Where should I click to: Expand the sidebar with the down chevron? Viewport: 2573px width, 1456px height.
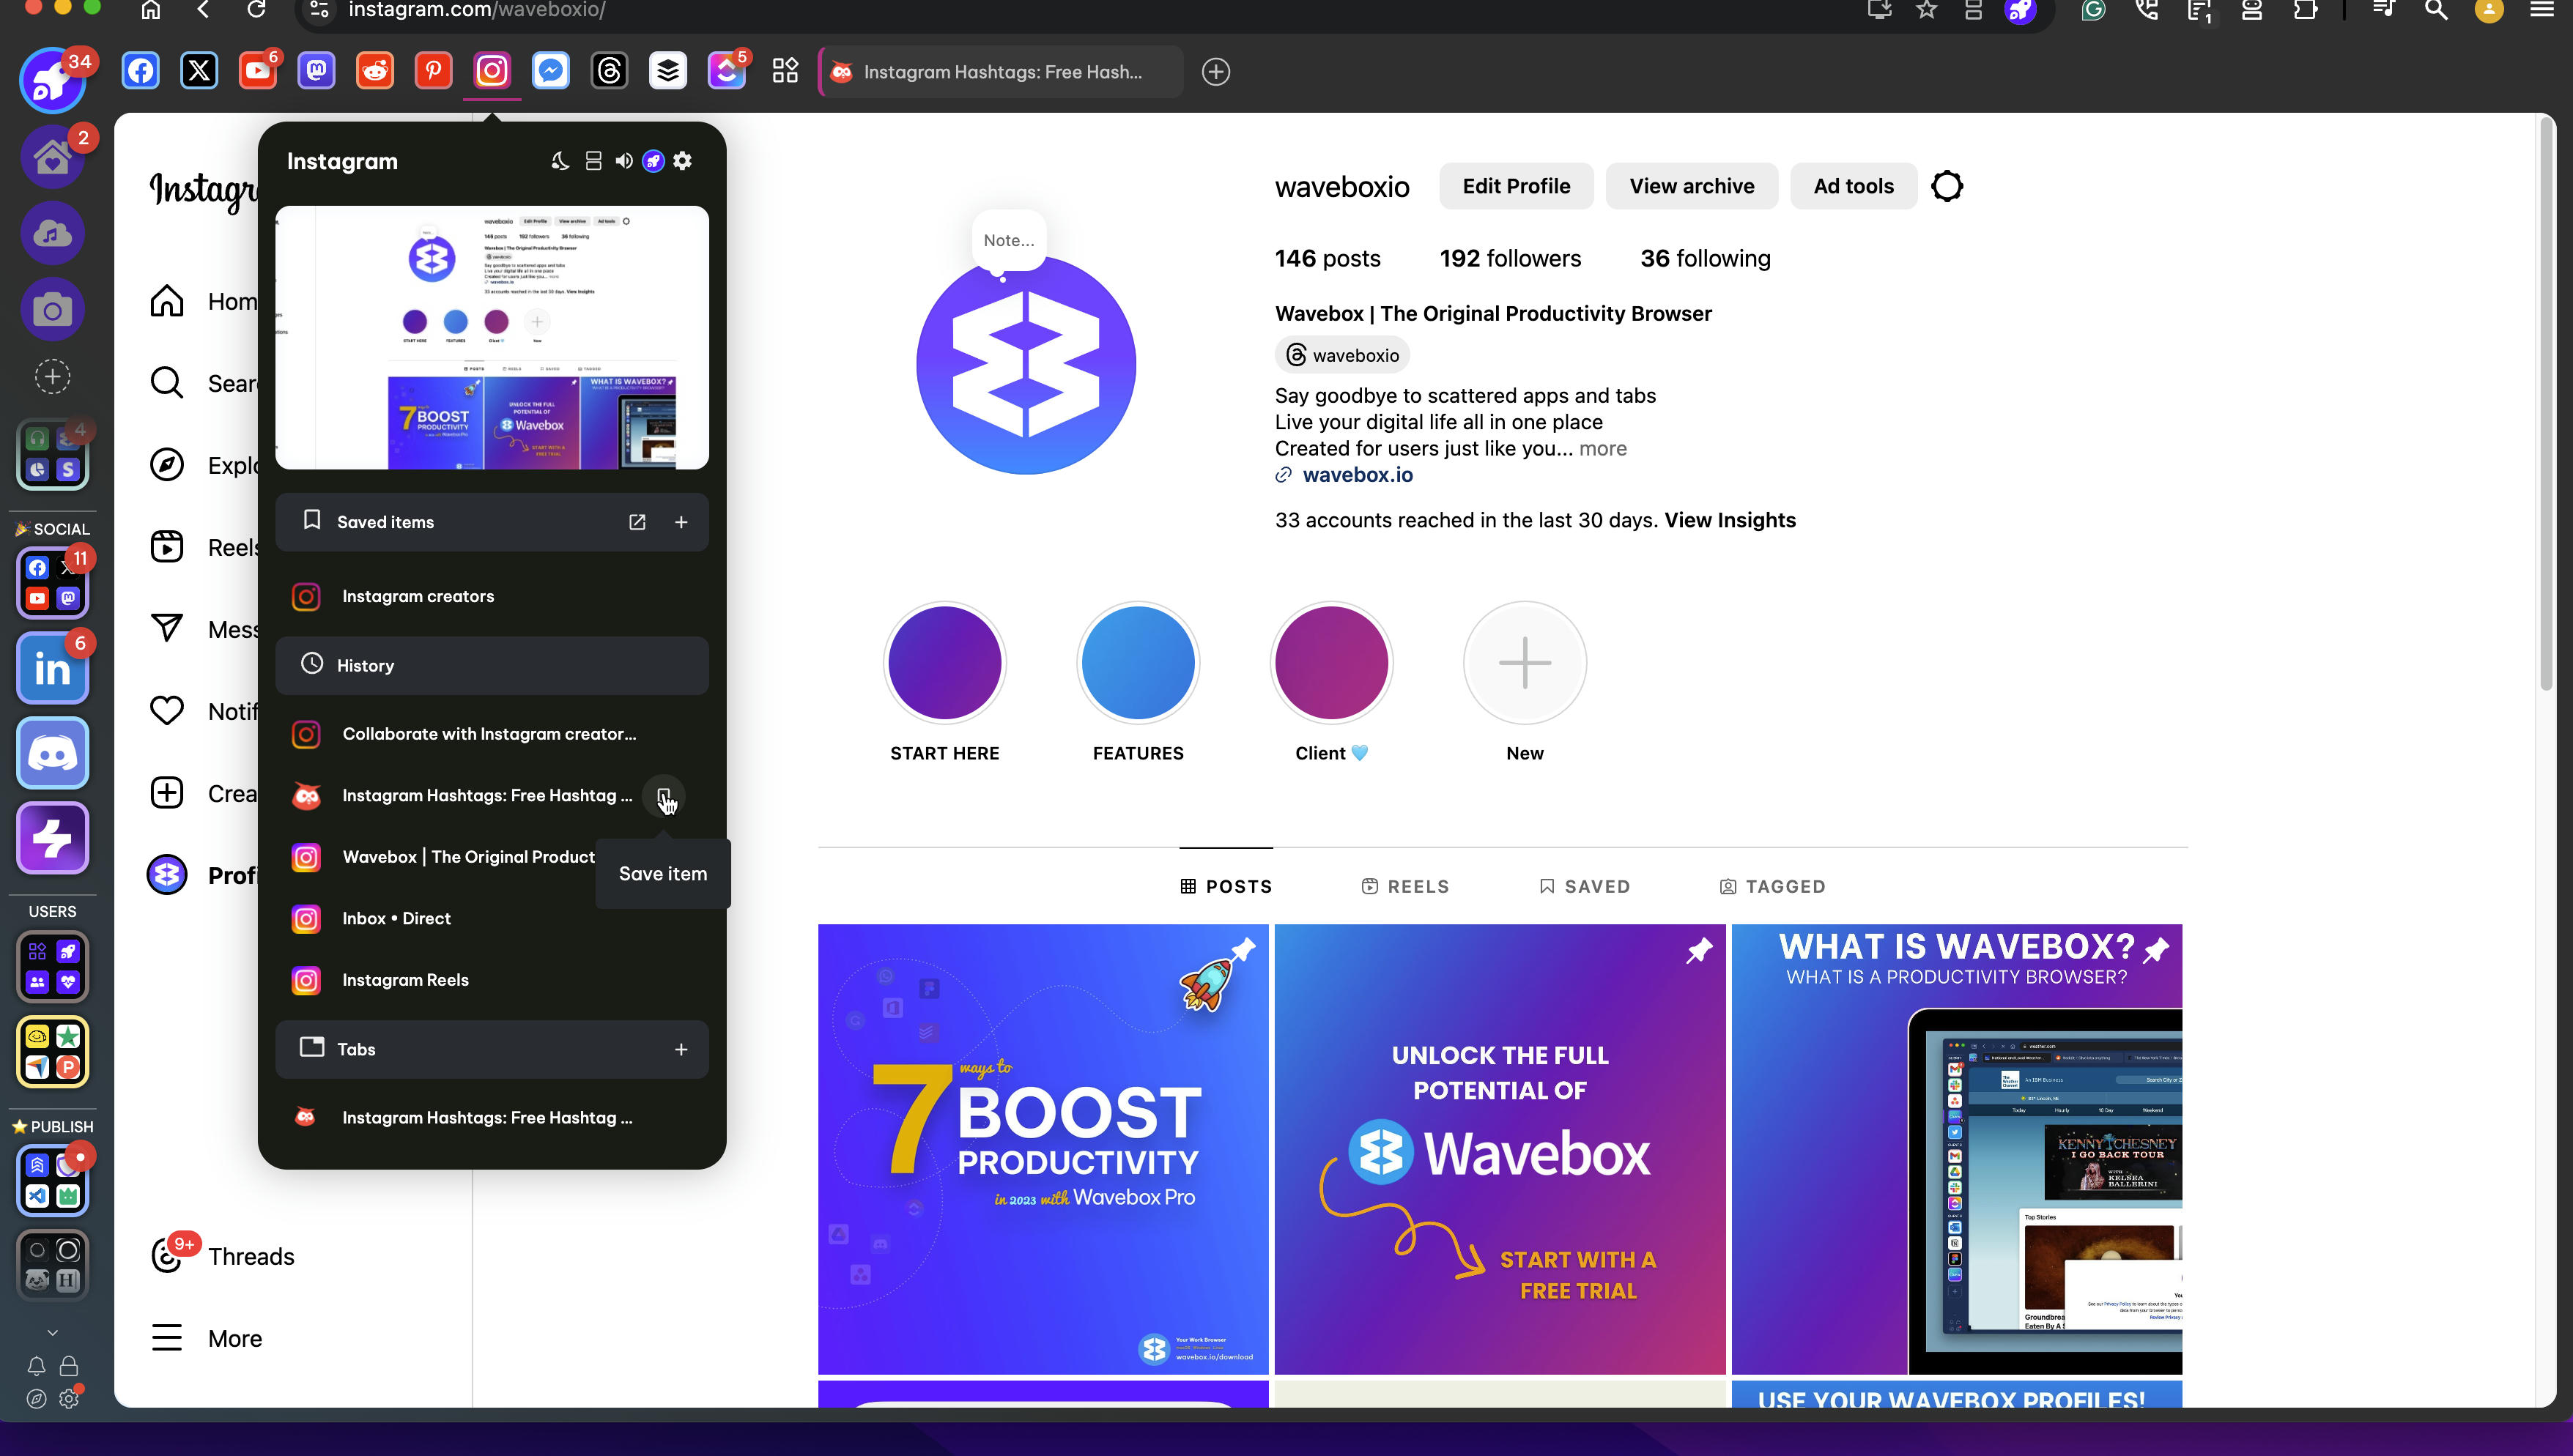[52, 1332]
